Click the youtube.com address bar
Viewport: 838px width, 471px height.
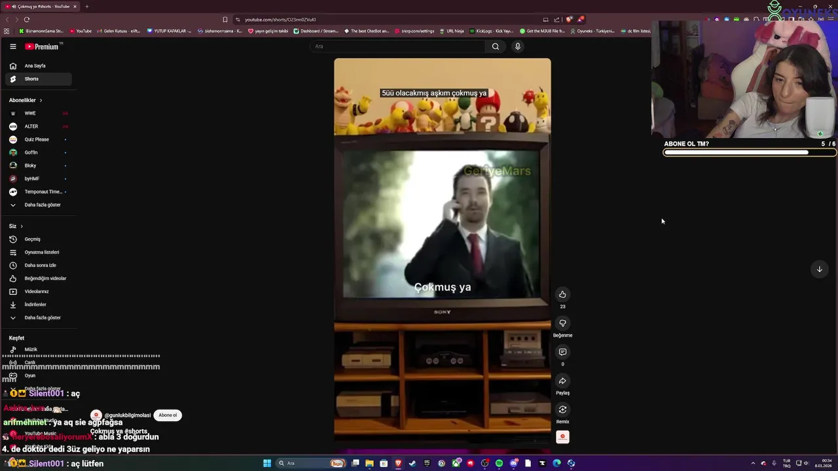click(x=386, y=20)
